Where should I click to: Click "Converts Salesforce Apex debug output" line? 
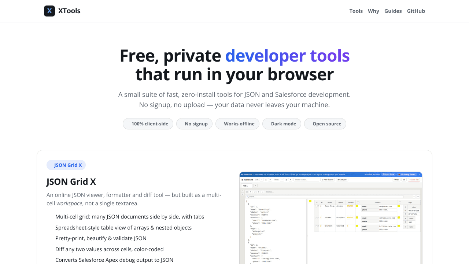[x=114, y=260]
